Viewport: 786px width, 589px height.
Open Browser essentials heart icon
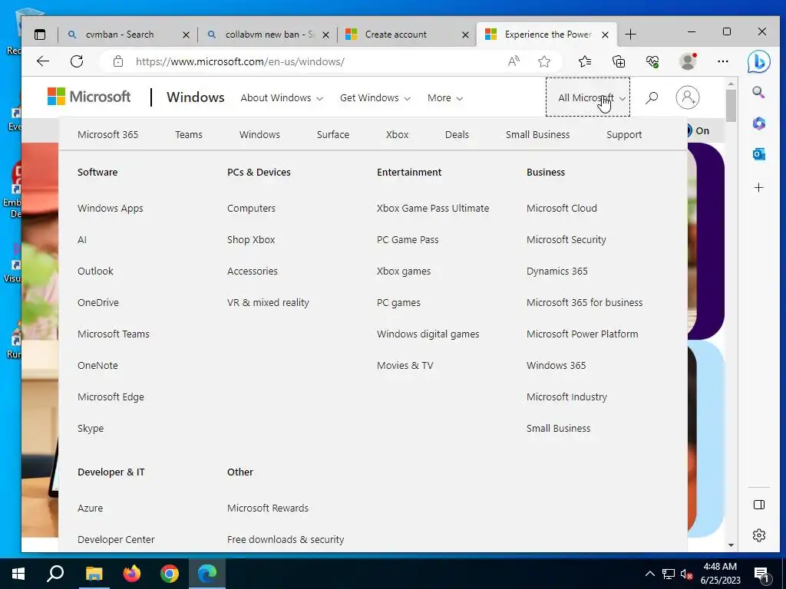point(652,61)
